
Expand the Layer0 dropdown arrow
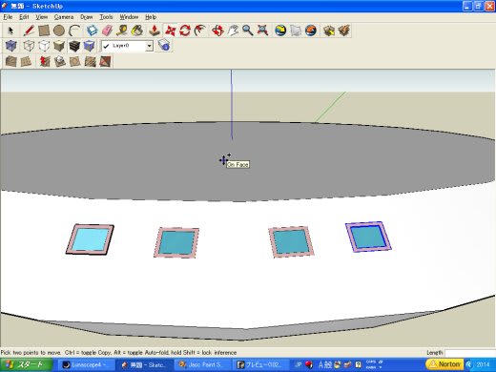click(x=149, y=46)
